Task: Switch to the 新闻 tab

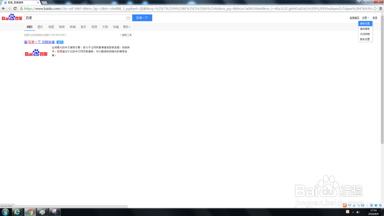Action: (73, 27)
